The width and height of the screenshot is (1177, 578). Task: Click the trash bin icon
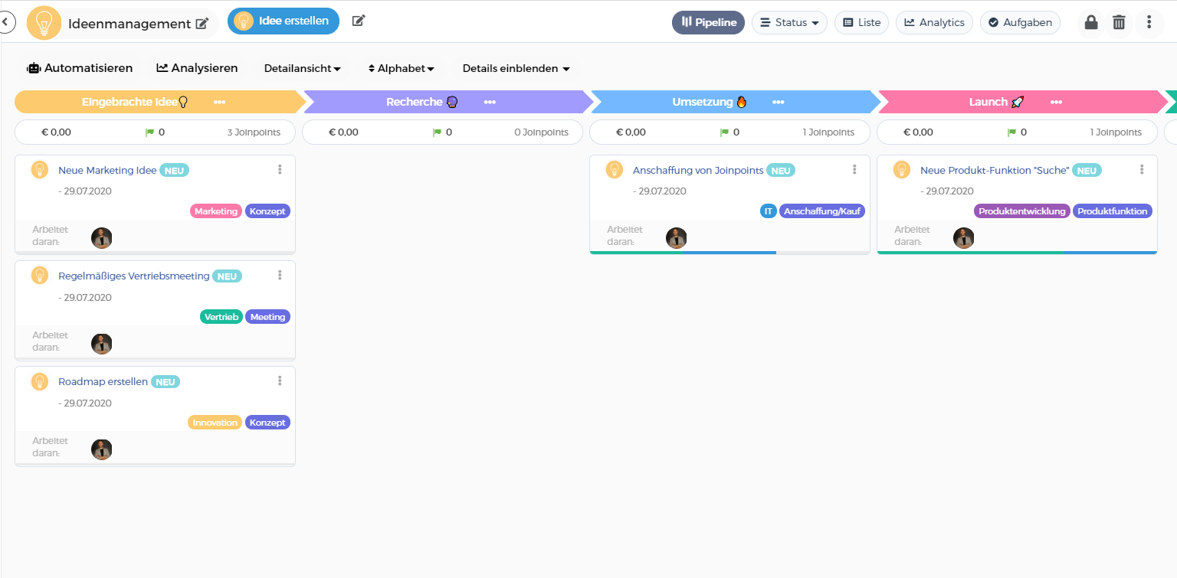(1119, 22)
